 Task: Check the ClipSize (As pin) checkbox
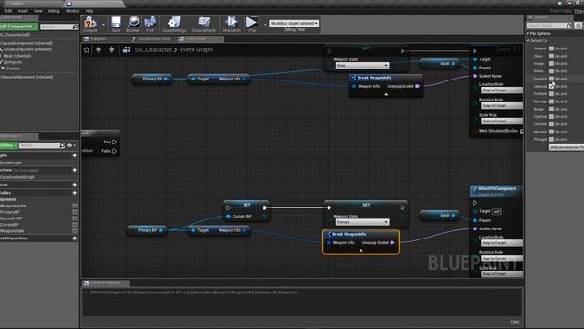[x=551, y=117]
